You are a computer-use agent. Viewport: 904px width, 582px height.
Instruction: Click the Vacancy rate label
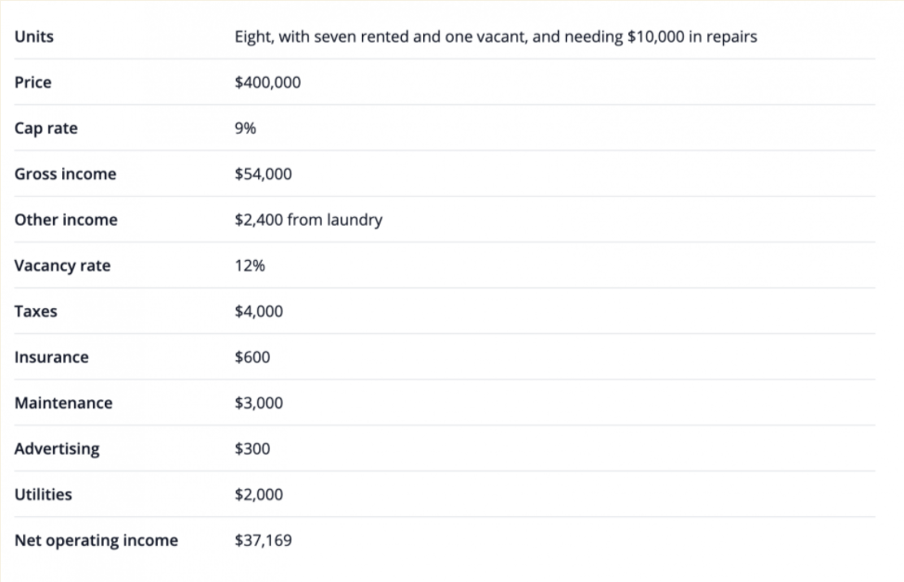[62, 265]
